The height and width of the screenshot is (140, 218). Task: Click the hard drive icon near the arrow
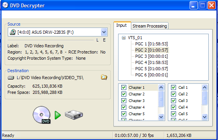coord(74,115)
